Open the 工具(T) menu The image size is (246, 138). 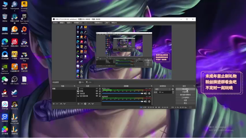[107, 23]
